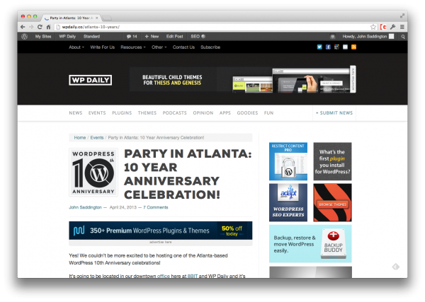Viewport: 425px width, 302px height.
Task: Open Howdy, John Saddington account menu
Action: 365,36
